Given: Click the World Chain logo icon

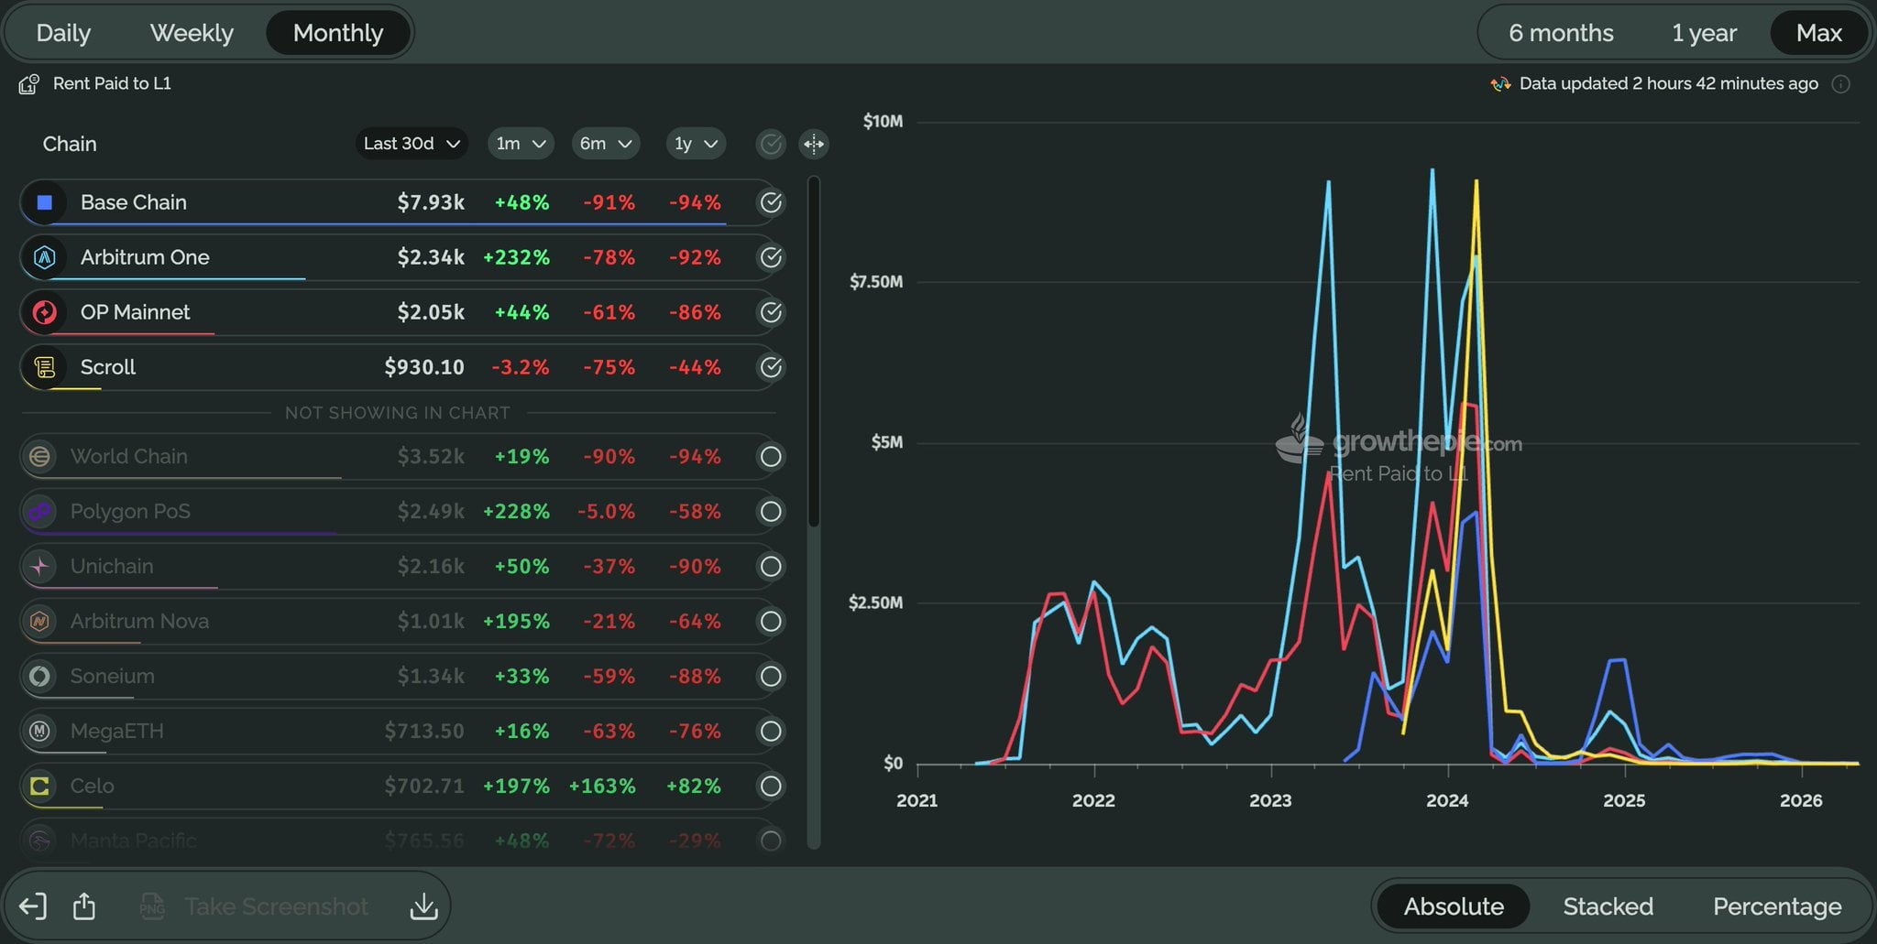Looking at the screenshot, I should pos(39,456).
